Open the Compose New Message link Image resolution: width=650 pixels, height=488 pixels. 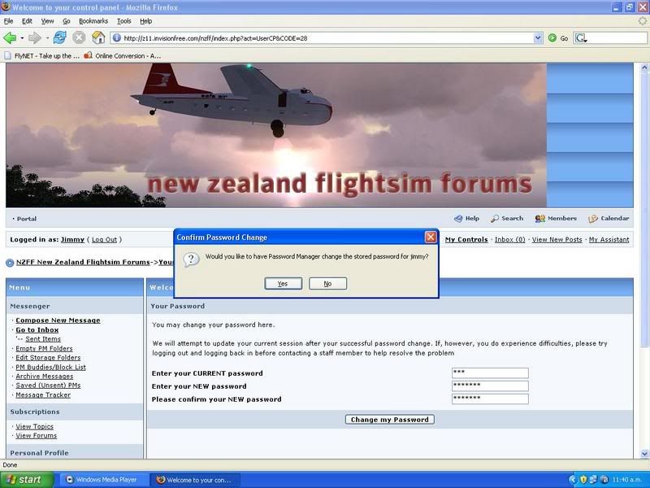pos(58,320)
